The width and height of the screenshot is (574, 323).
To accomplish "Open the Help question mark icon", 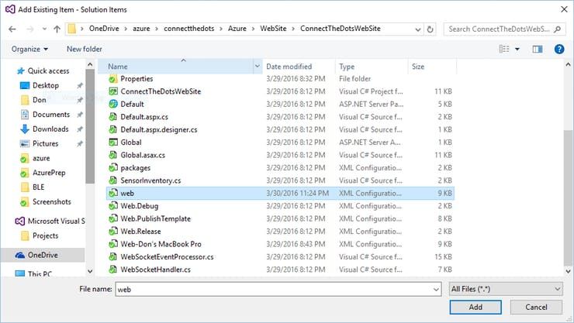I will pyautogui.click(x=559, y=49).
